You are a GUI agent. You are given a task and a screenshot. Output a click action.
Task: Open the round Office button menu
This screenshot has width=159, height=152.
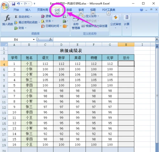(x=5, y=6)
